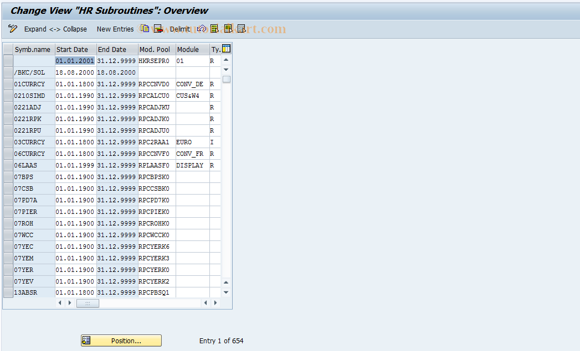Click the 0221RPK symbolic name cell
Screen dimensions: 580x351
[x=34, y=119]
